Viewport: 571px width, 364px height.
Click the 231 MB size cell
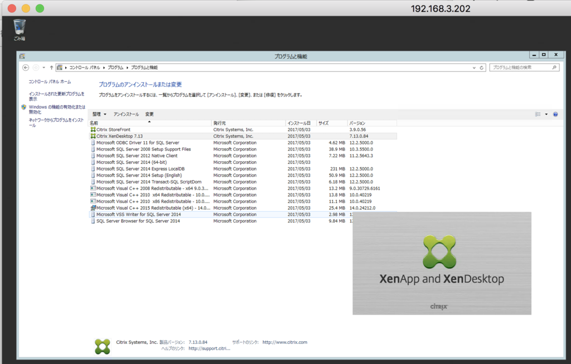coord(337,169)
